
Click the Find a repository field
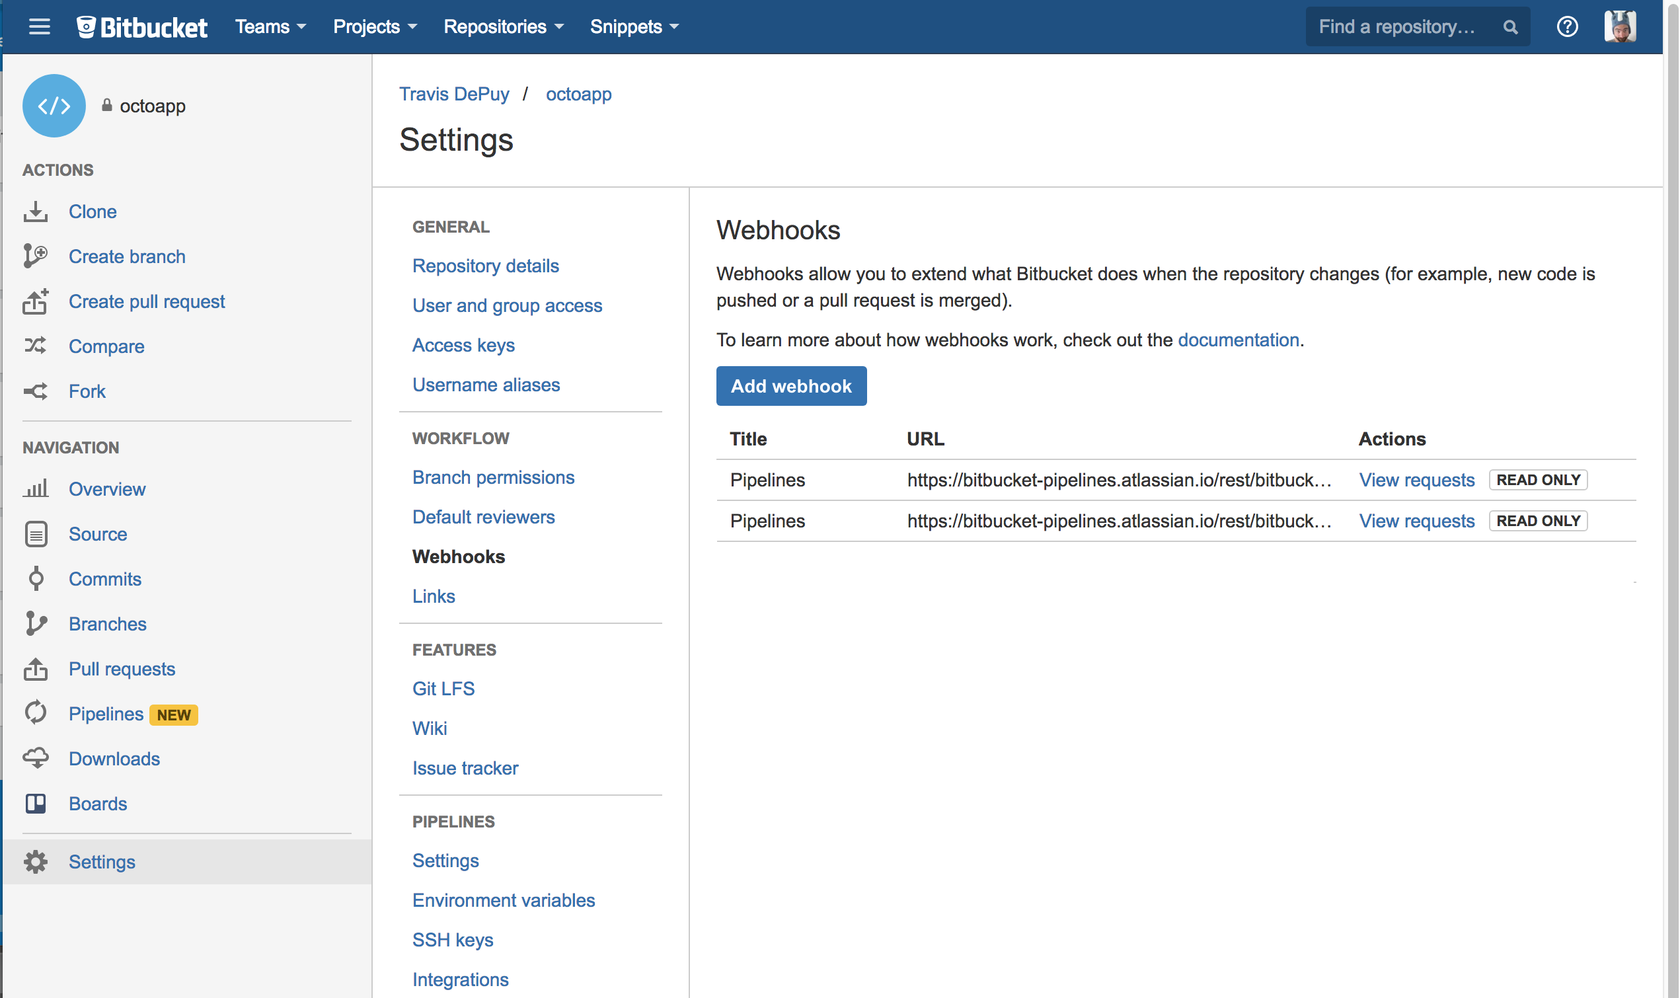coord(1398,27)
